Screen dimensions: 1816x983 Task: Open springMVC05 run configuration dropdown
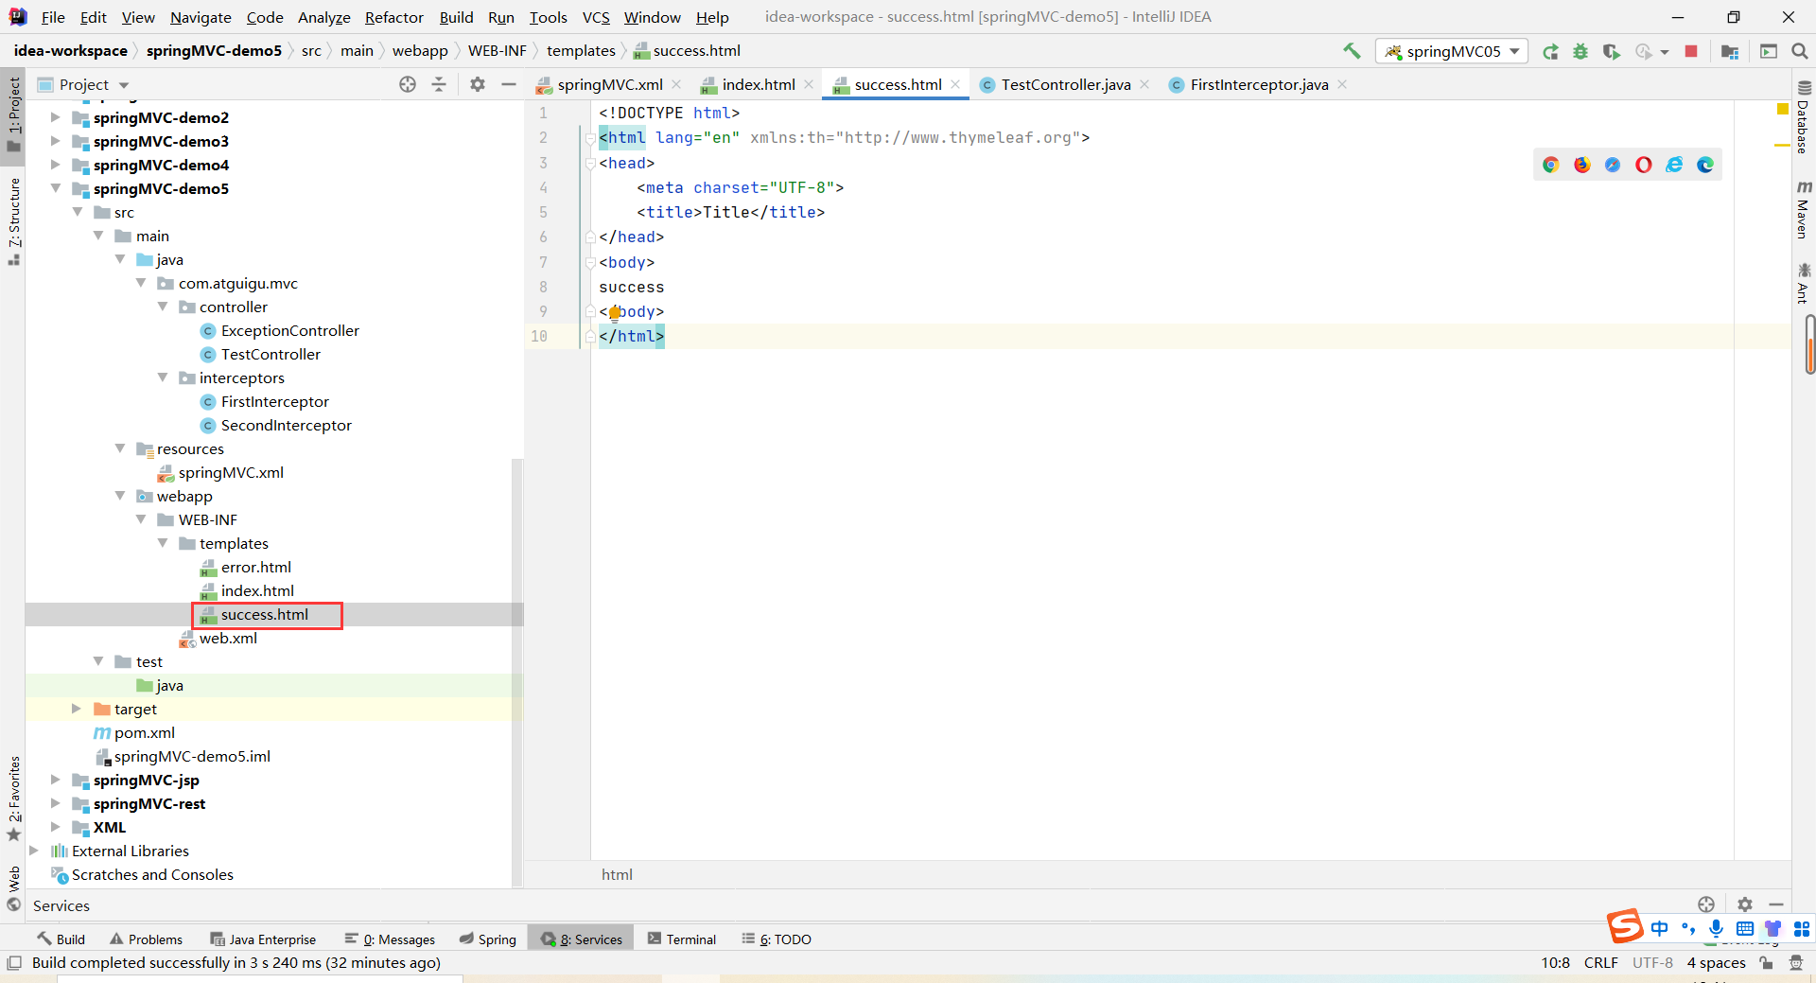coord(1453,51)
